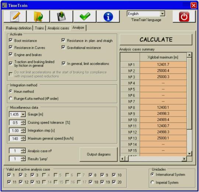Open the blue information icon
199x192 pixels.
point(108,16)
